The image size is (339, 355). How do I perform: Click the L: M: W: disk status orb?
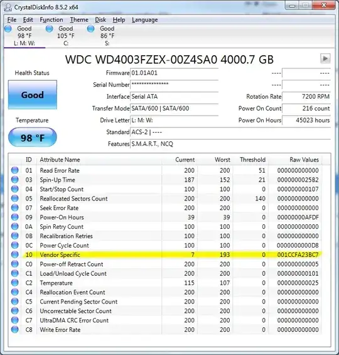point(8,29)
